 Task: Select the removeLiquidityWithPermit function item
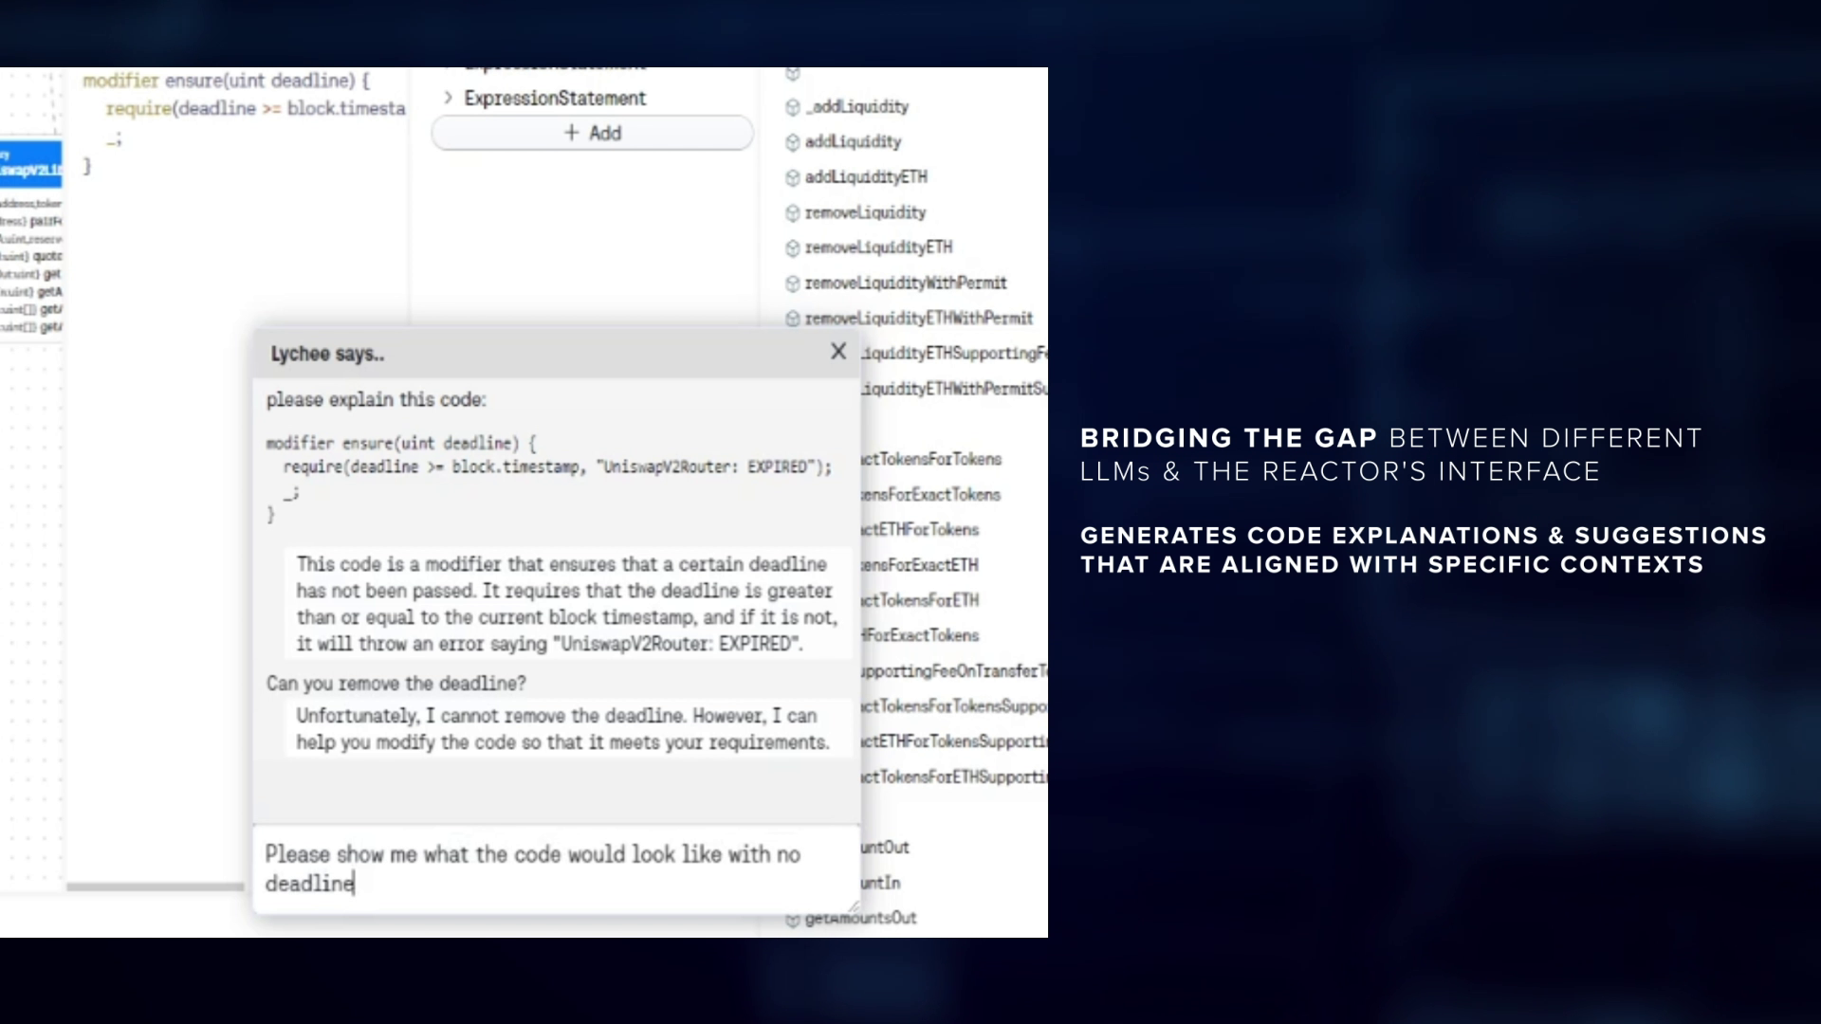[905, 283]
